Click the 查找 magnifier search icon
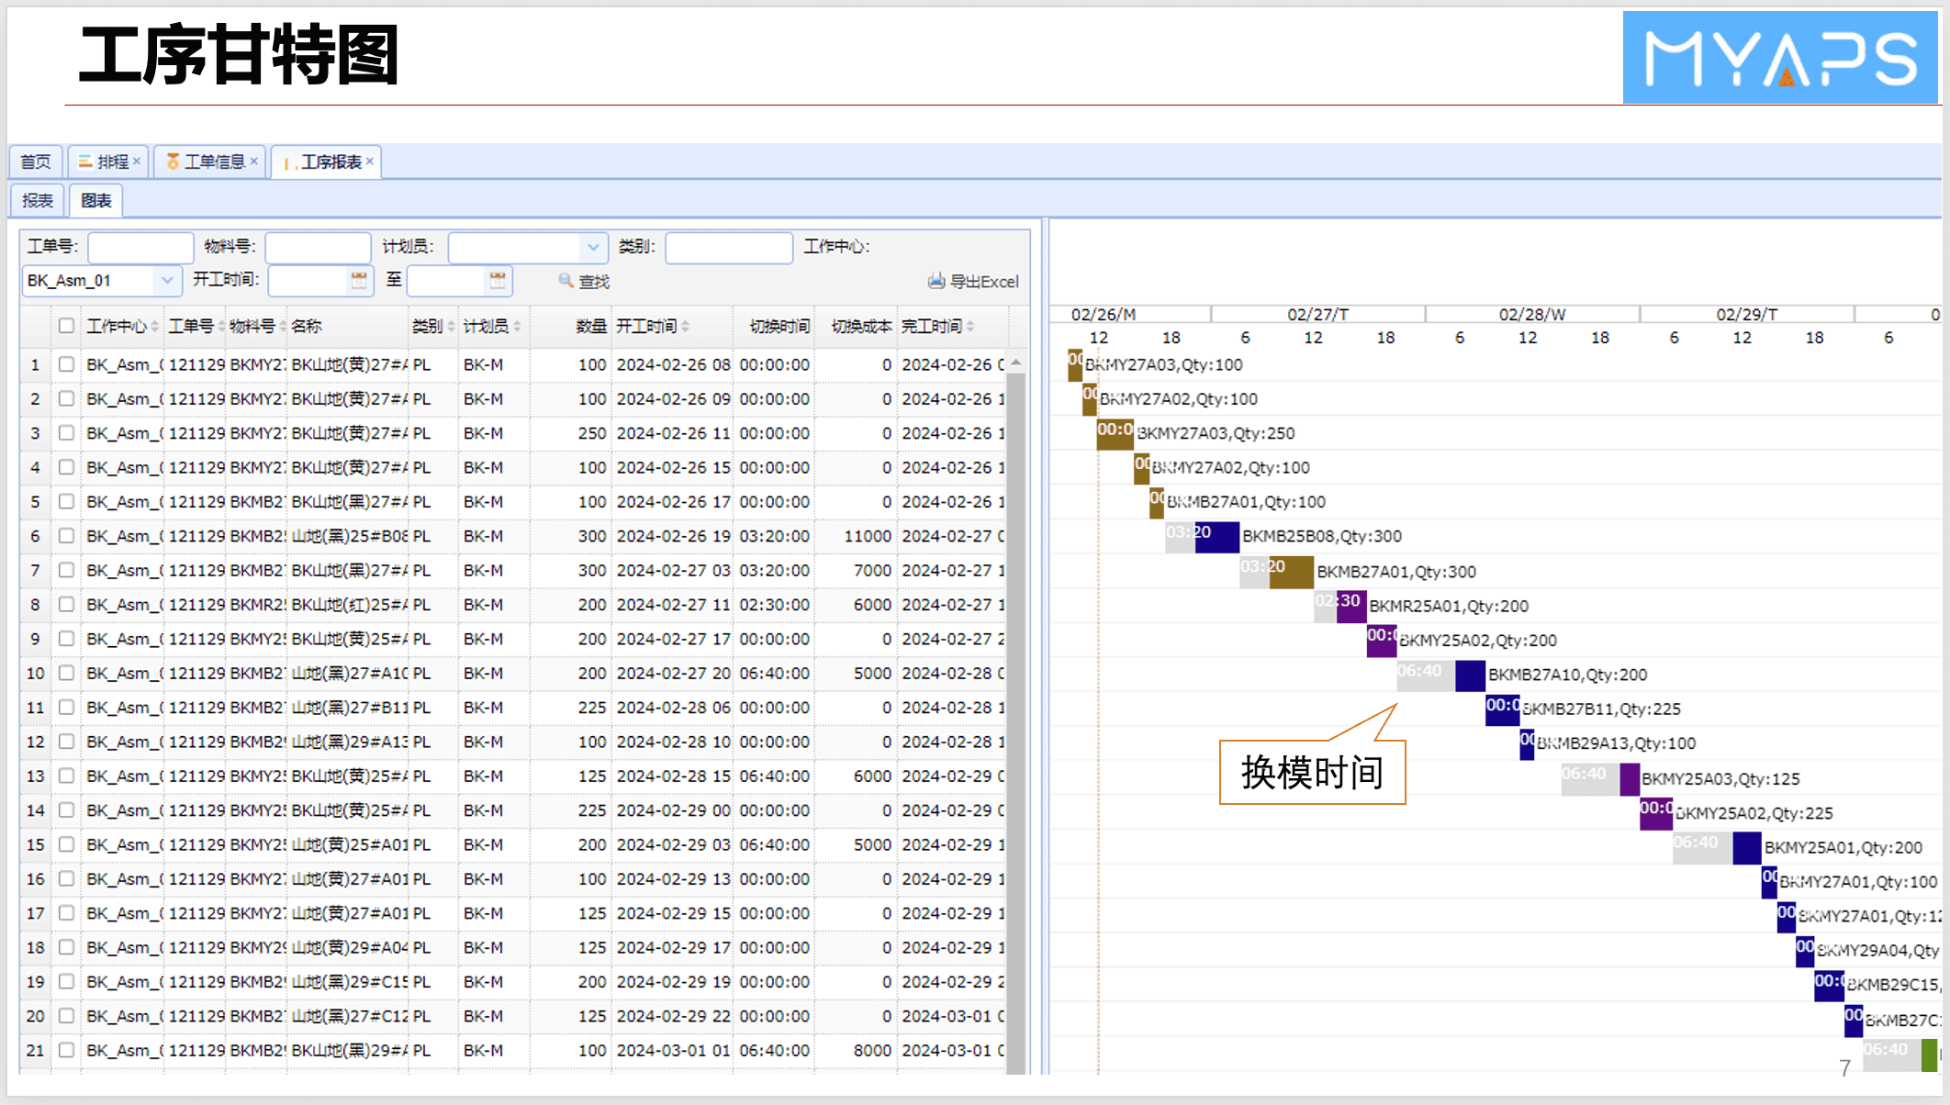1950x1105 pixels. (x=566, y=281)
